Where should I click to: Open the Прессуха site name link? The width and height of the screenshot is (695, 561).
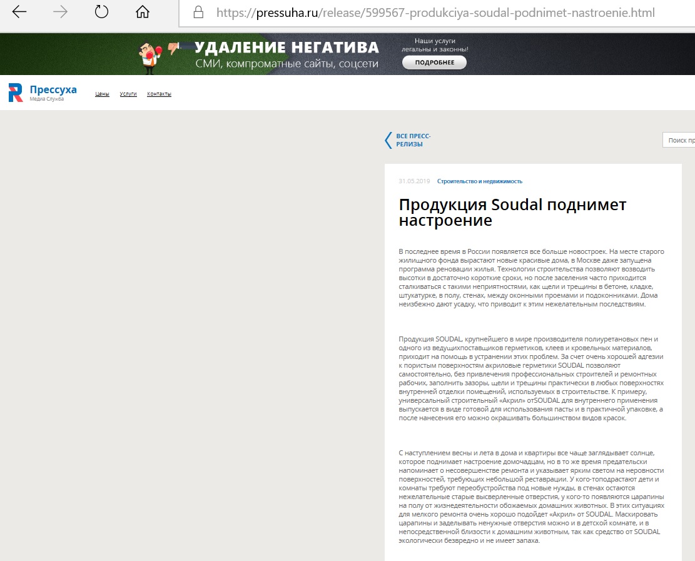click(x=53, y=89)
